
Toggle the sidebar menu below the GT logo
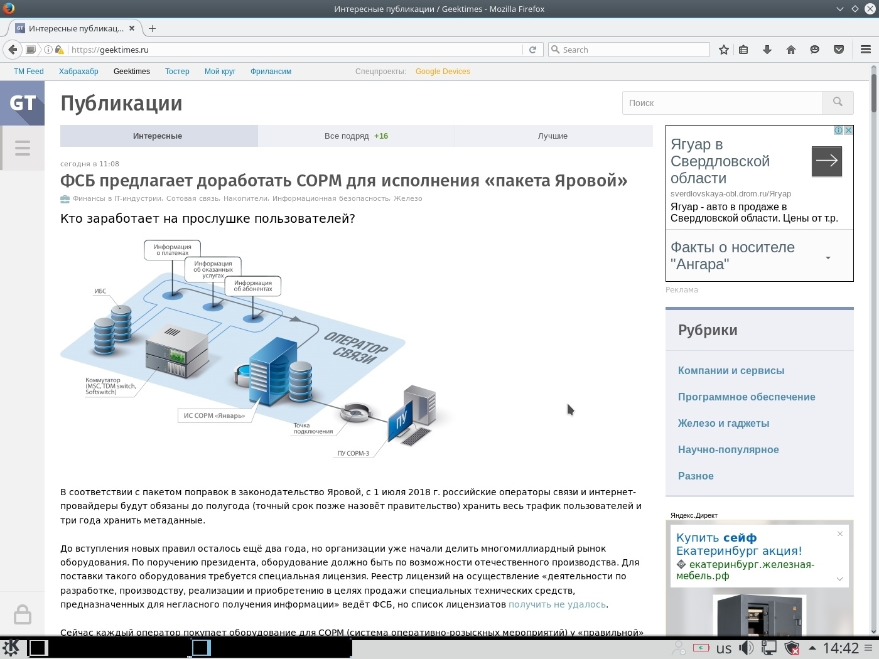(x=23, y=147)
